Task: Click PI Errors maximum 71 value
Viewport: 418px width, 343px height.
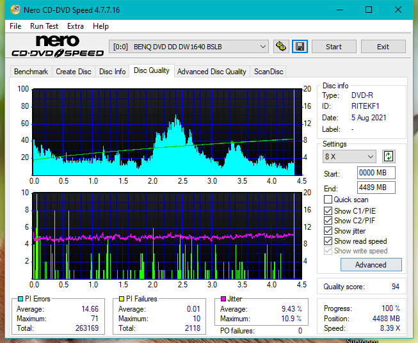Action: 95,319
